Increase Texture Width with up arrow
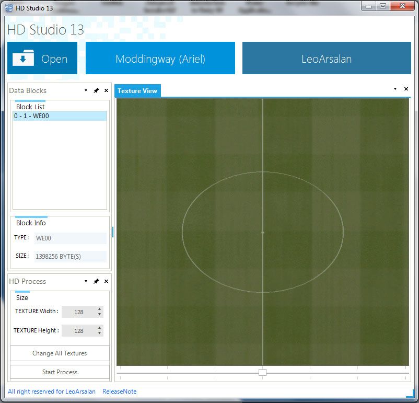Image resolution: width=419 pixels, height=403 pixels. pyautogui.click(x=99, y=309)
